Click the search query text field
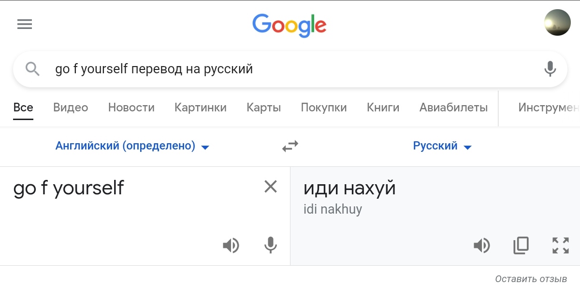The width and height of the screenshot is (580, 285). click(290, 69)
